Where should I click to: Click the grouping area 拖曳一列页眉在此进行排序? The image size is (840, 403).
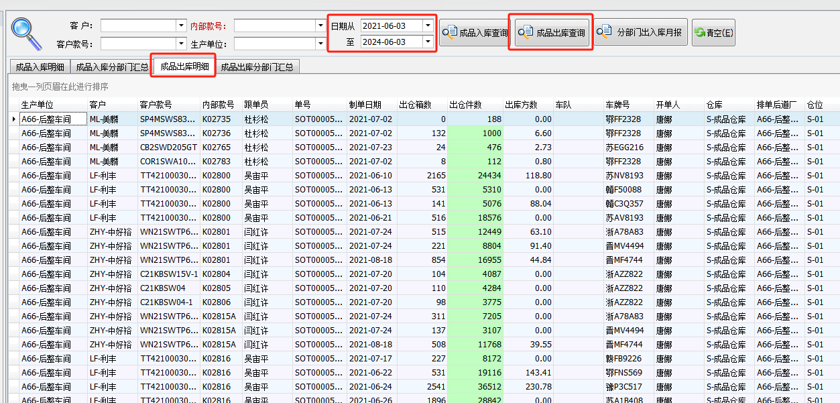click(x=60, y=87)
